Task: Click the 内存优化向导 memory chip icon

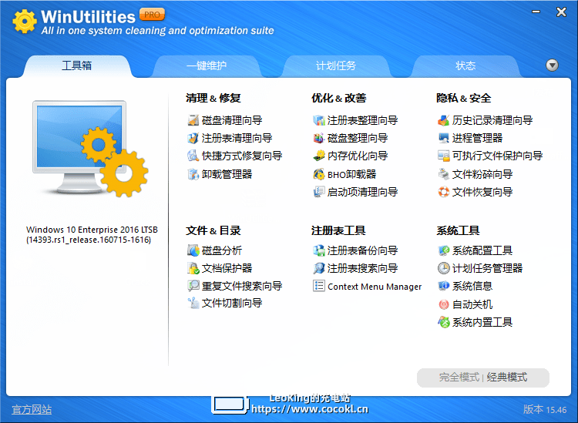Action: coord(319,156)
